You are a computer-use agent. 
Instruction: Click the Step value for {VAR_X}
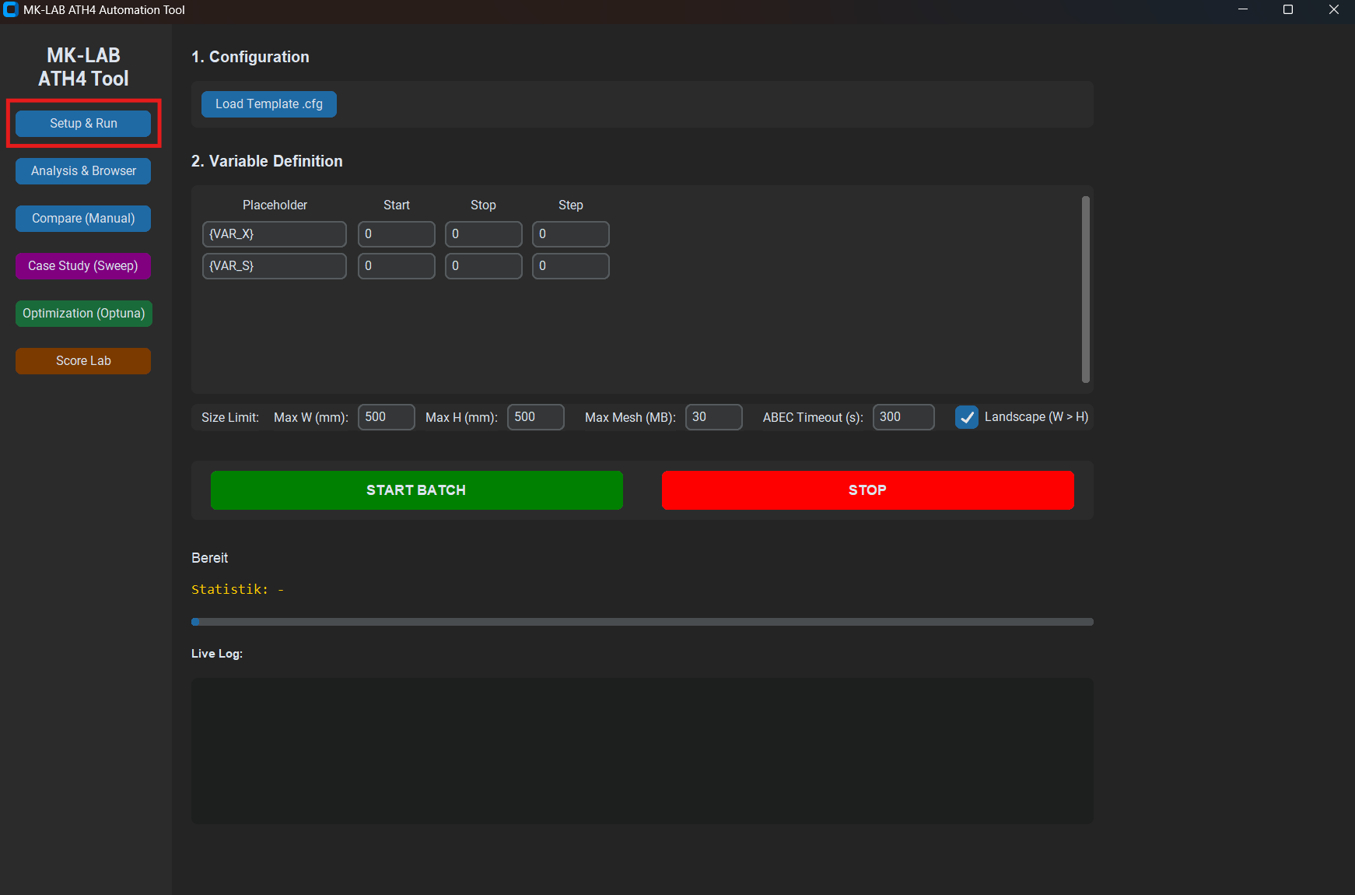[571, 234]
